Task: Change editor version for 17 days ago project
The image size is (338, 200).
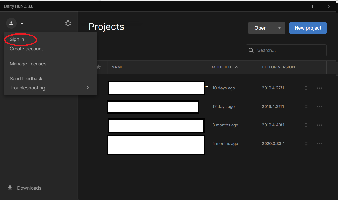Action: click(x=306, y=107)
